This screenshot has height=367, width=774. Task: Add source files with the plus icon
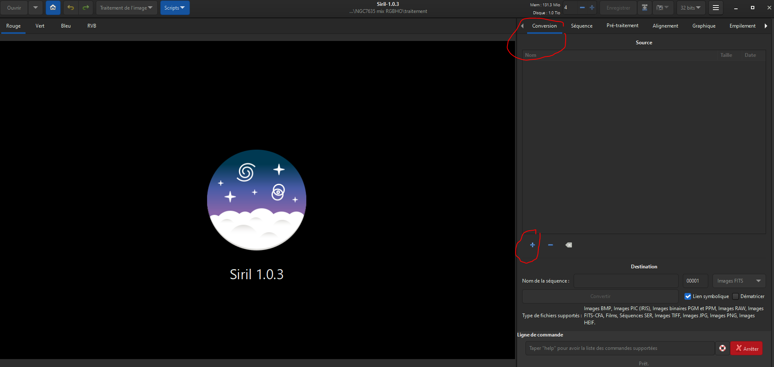pos(532,245)
